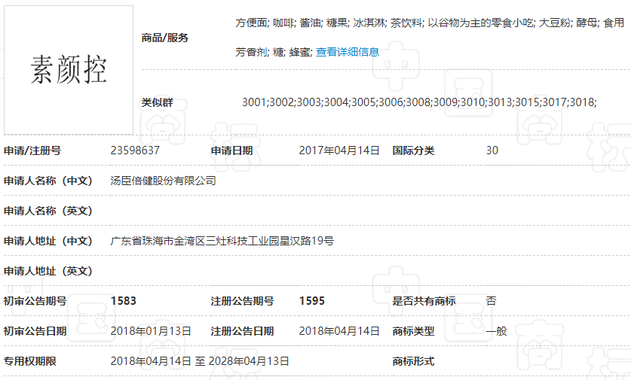Click the 申请/注册号 label
This screenshot has width=631, height=380.
pyautogui.click(x=32, y=150)
